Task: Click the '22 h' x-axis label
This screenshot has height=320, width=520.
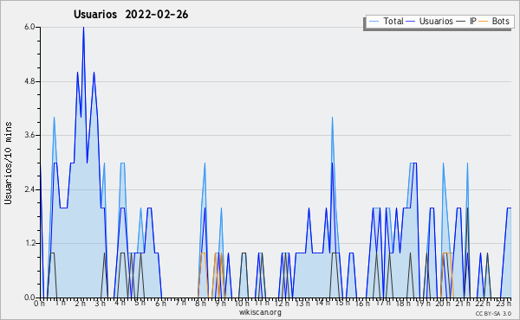Action: pos(484,304)
